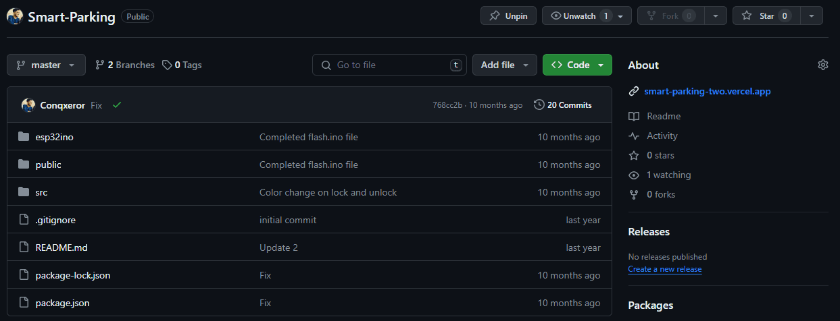
Task: Open the README.md file
Action: pyautogui.click(x=61, y=247)
